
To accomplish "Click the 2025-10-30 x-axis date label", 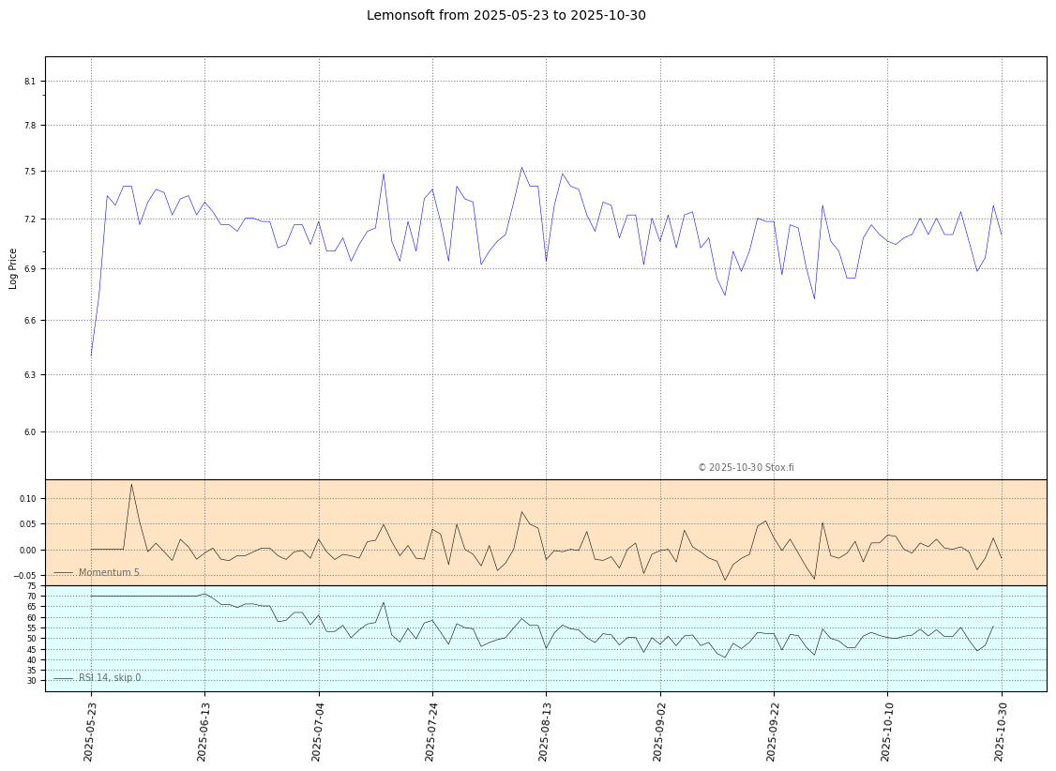I will [1000, 730].
